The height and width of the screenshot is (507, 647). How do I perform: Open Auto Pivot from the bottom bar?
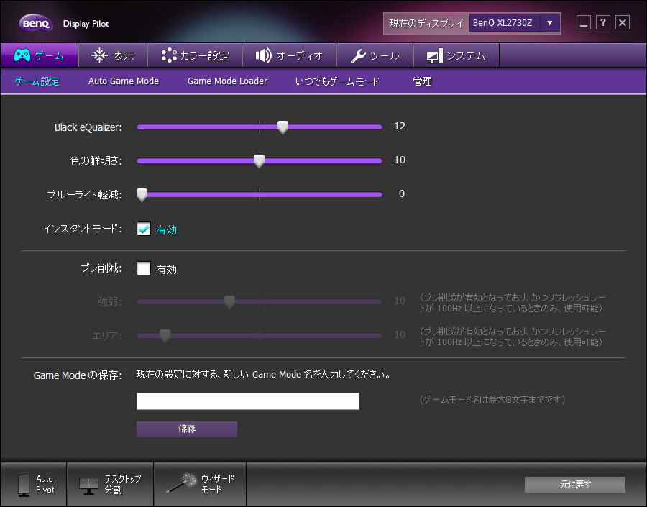click(33, 484)
